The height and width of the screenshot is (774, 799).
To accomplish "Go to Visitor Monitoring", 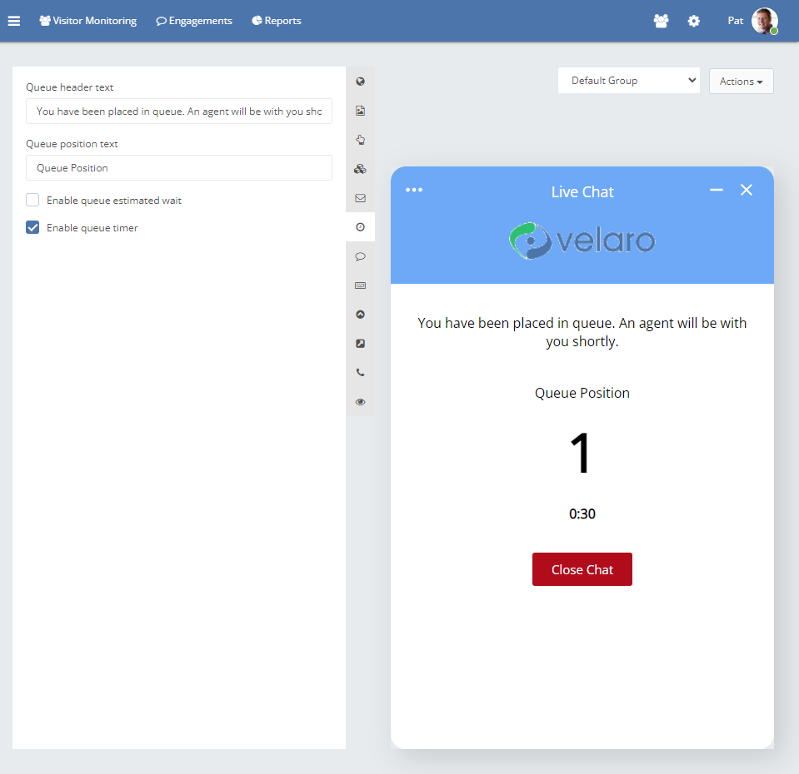I will [87, 21].
